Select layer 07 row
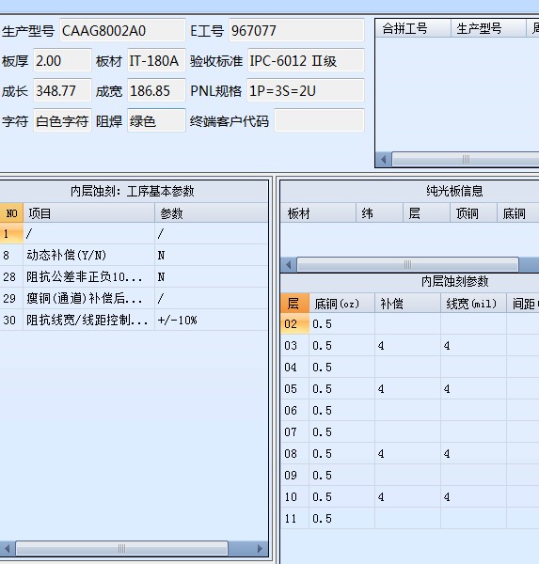This screenshot has height=564, width=539. point(410,432)
